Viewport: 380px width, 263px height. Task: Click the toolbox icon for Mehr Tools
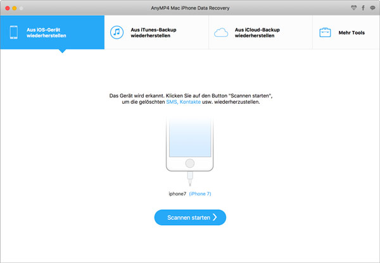pyautogui.click(x=325, y=32)
